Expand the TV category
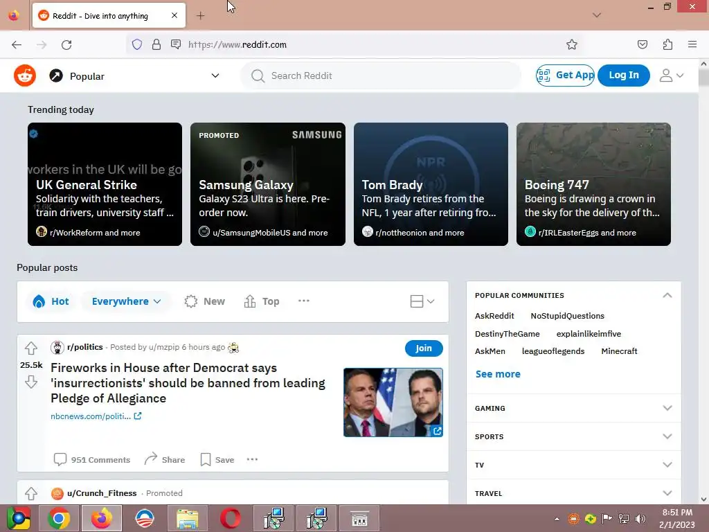Screen dimensions: 709x532 pyautogui.click(x=573, y=465)
